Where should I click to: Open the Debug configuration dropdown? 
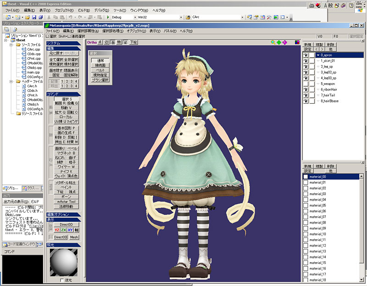point(135,17)
